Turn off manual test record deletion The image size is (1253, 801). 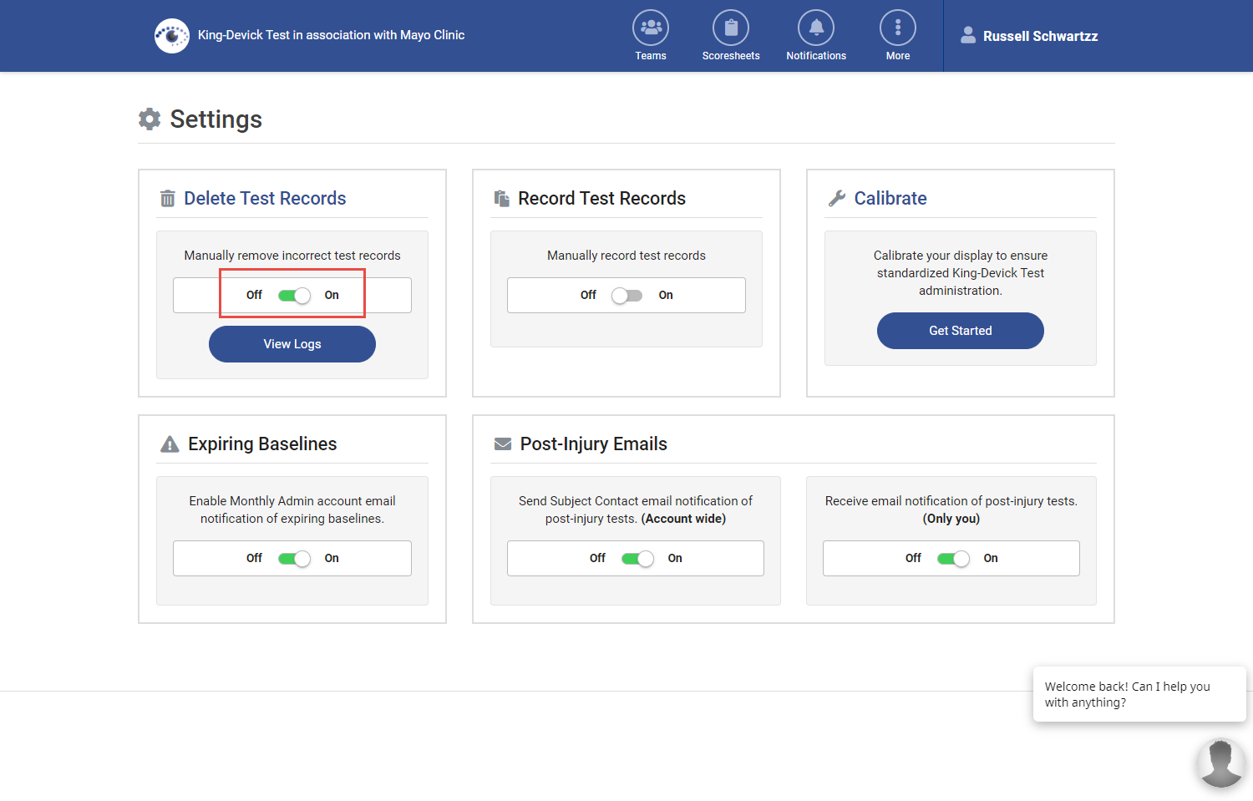pos(292,295)
